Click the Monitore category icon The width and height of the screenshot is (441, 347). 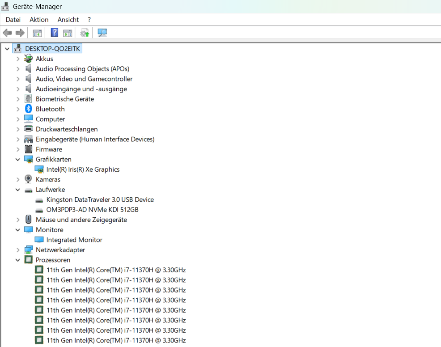[x=29, y=229]
